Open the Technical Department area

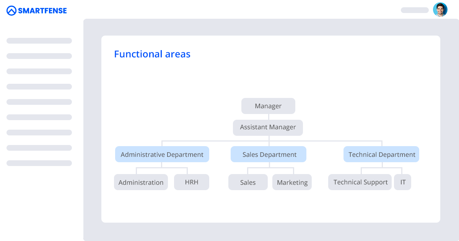(381, 154)
